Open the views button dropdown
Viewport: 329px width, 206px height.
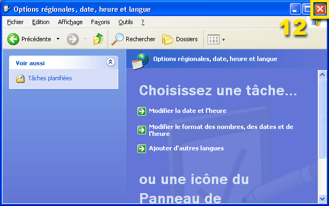click(216, 40)
